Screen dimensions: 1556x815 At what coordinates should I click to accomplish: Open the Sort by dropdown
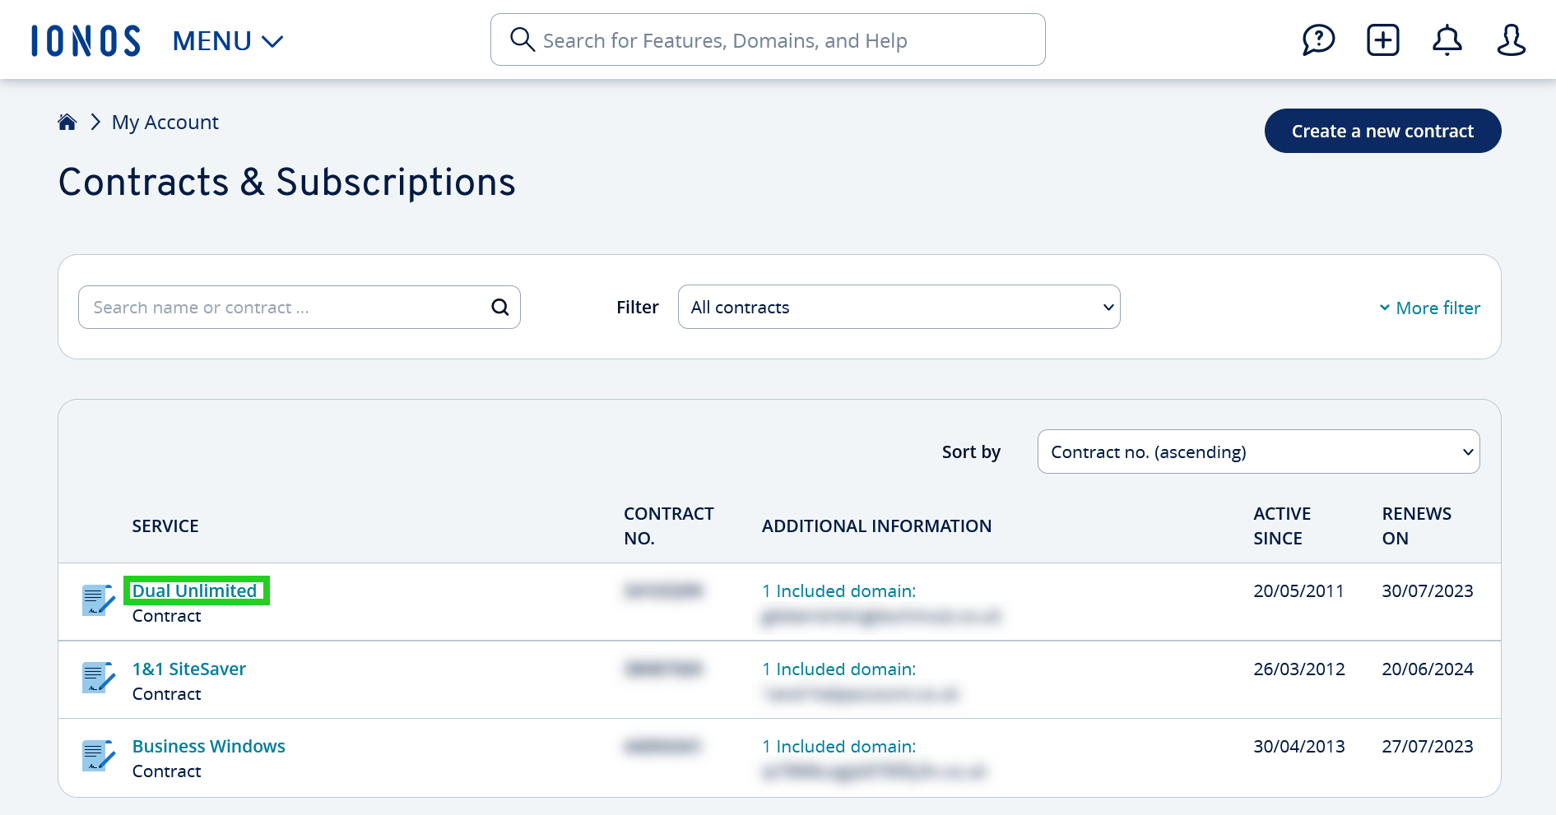click(1257, 452)
